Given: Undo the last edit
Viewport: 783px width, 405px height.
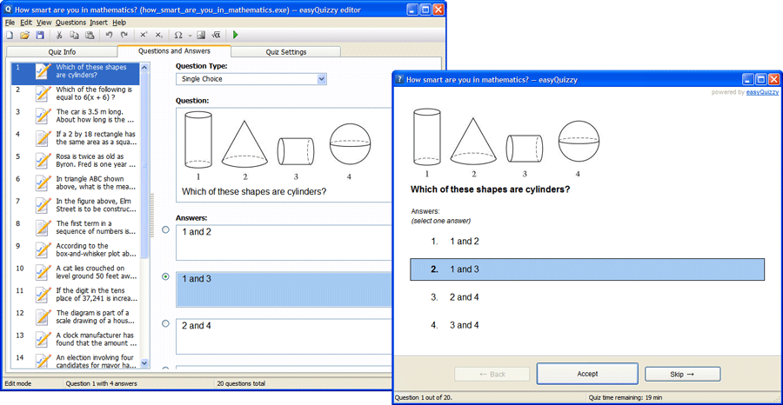Looking at the screenshot, I should coord(109,36).
